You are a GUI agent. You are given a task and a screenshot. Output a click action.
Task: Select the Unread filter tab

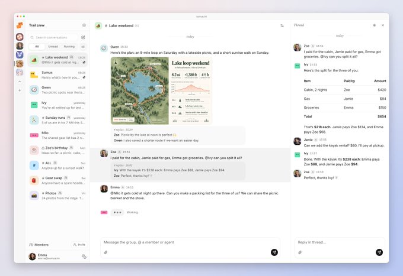[53, 47]
